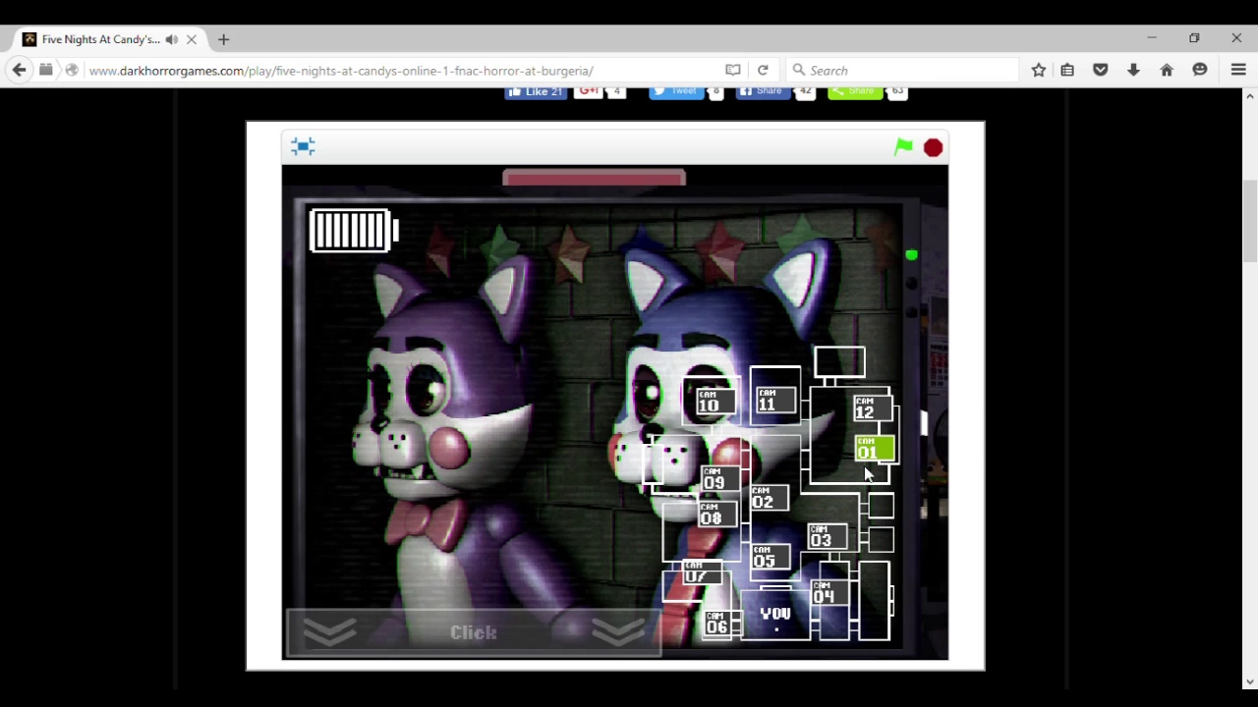This screenshot has height=707, width=1258.
Task: Open the browser hamburger menu
Action: click(x=1238, y=70)
